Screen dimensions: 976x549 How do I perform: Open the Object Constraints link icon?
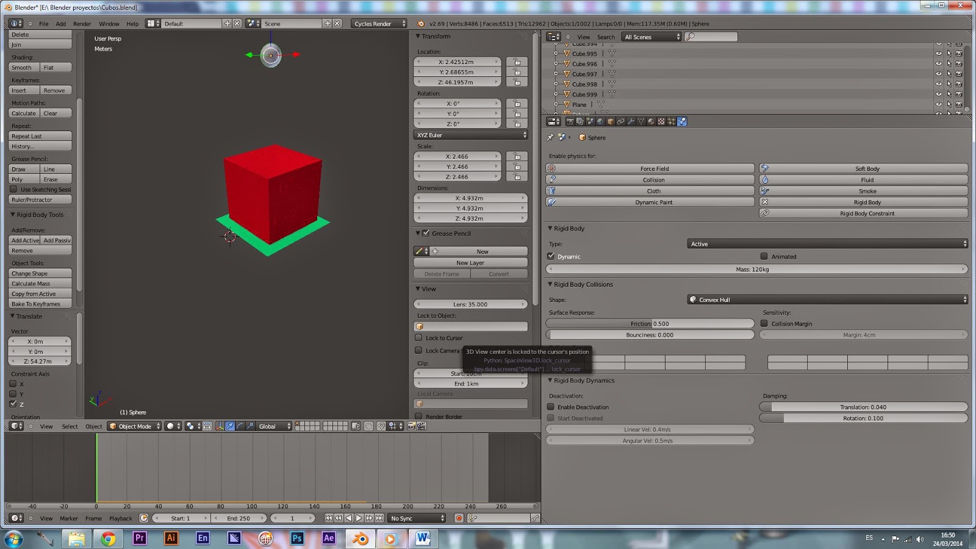tap(620, 121)
